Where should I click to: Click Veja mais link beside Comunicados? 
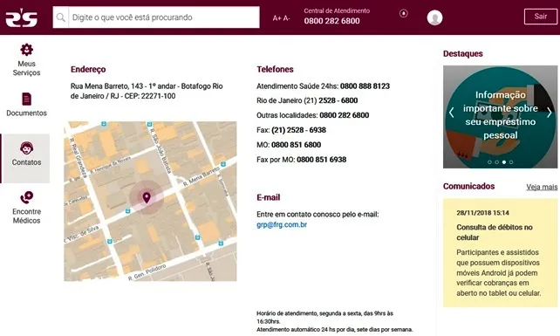click(542, 187)
